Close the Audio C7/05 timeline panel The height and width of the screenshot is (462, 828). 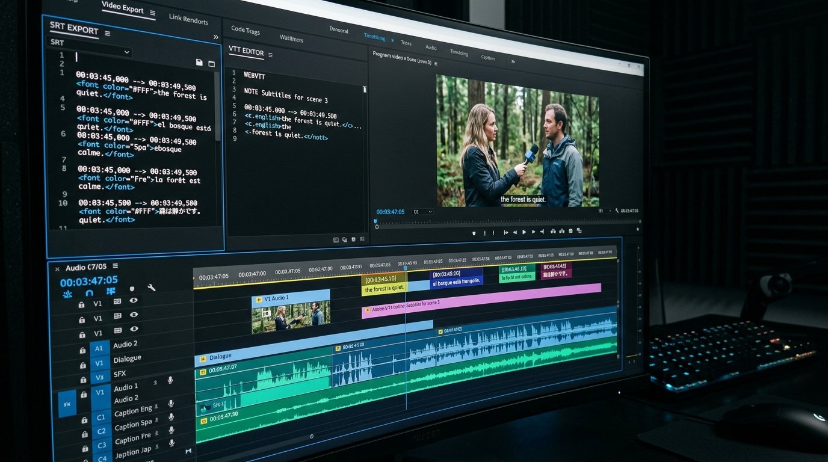click(57, 269)
